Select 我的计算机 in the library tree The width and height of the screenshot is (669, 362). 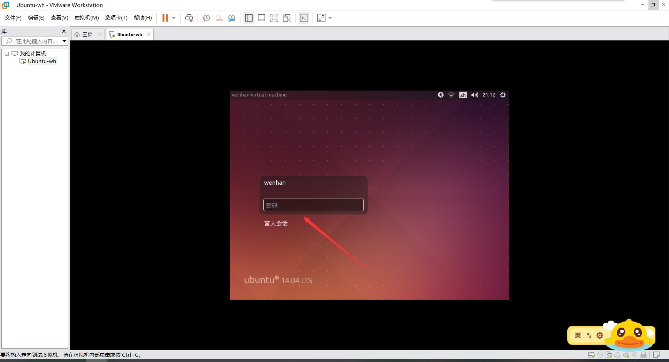[33, 54]
